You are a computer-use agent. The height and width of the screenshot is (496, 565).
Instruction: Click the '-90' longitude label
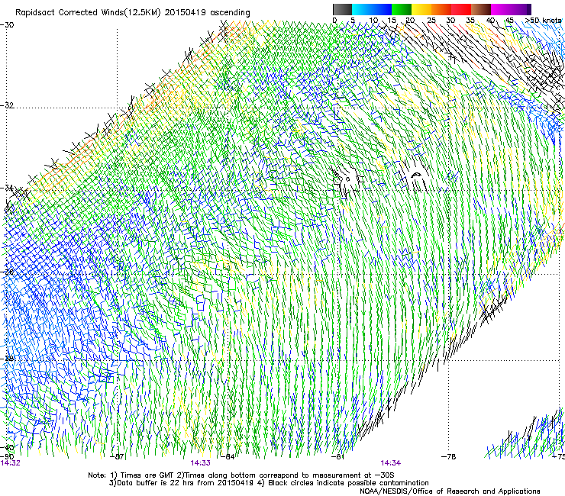click(x=7, y=456)
